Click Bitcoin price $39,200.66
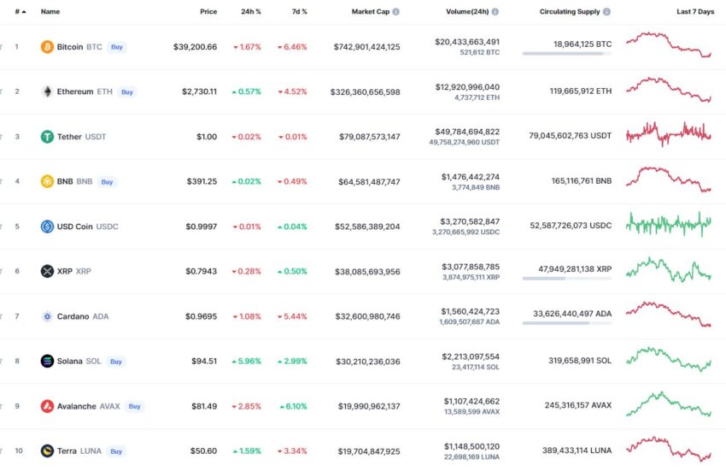Screen dimensions: 726x471 tap(195, 47)
